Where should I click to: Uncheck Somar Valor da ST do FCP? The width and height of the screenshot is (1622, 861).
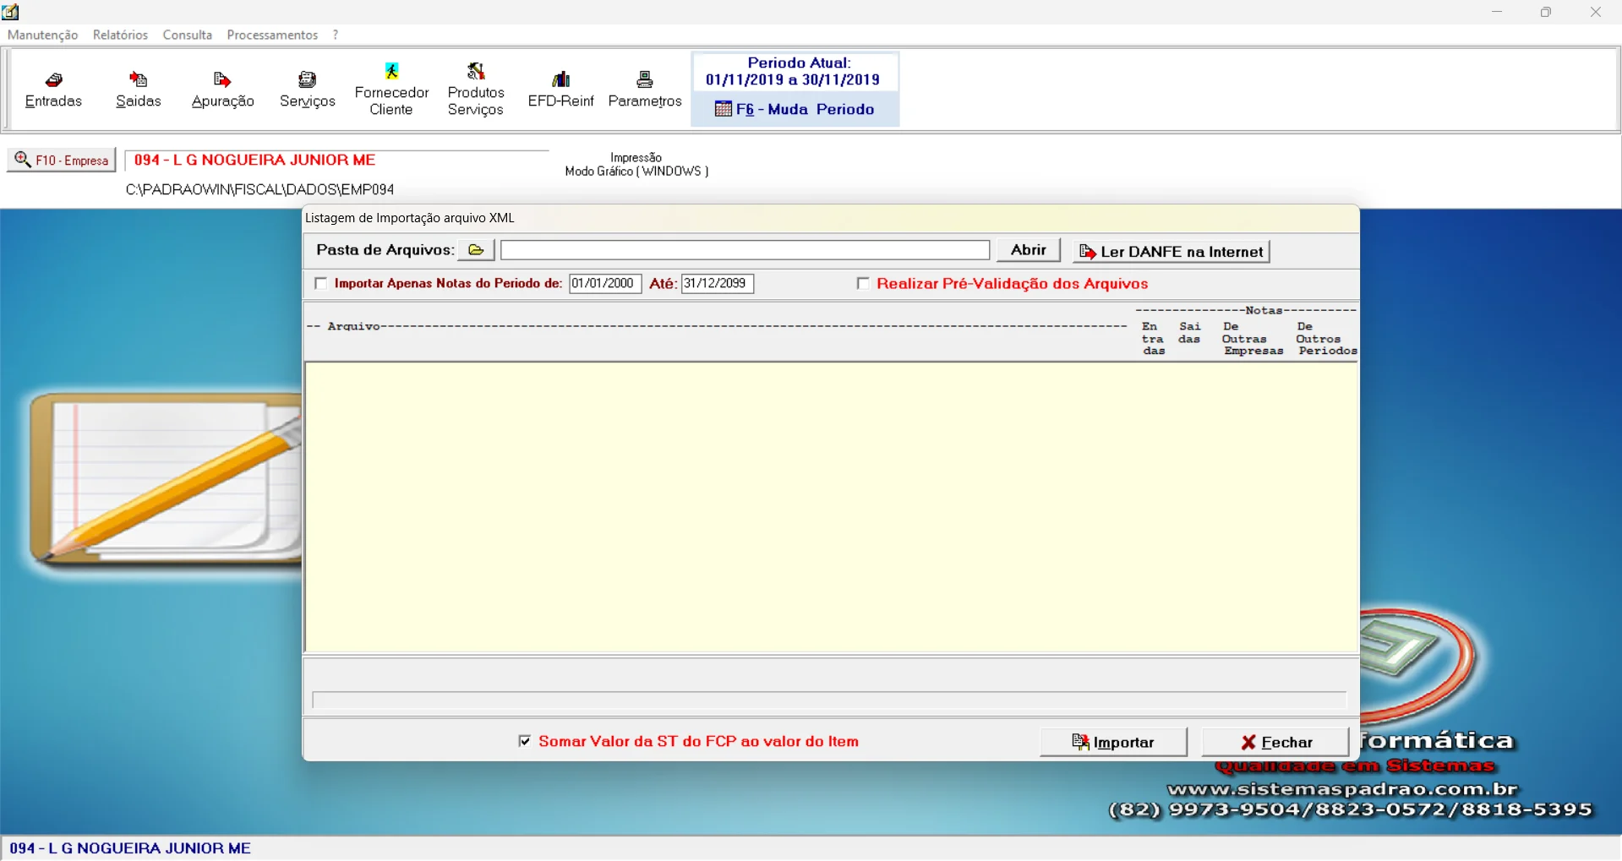pos(525,741)
